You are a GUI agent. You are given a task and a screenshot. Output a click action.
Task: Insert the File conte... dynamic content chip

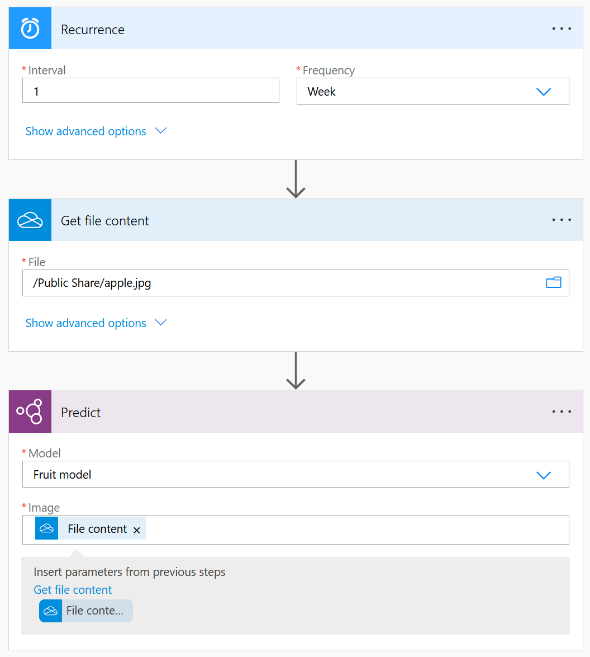(x=86, y=611)
